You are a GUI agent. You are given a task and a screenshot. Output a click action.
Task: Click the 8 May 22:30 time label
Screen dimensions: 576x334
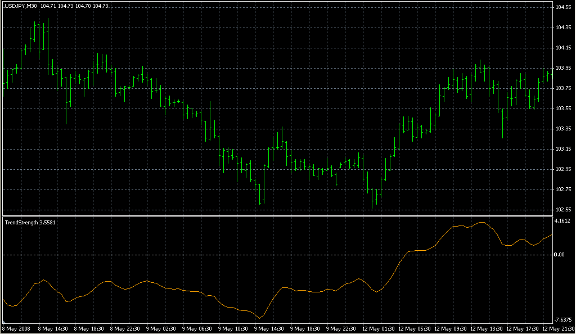point(125,329)
